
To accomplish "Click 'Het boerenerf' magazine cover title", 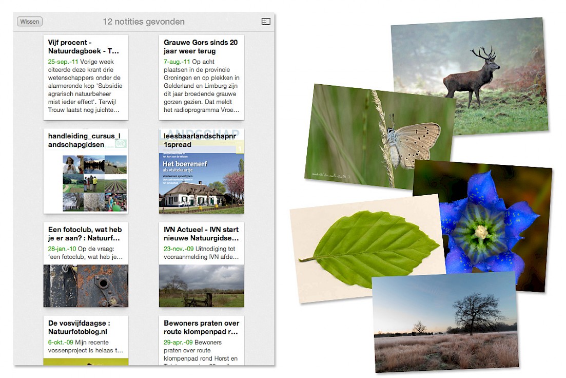I will [x=185, y=164].
